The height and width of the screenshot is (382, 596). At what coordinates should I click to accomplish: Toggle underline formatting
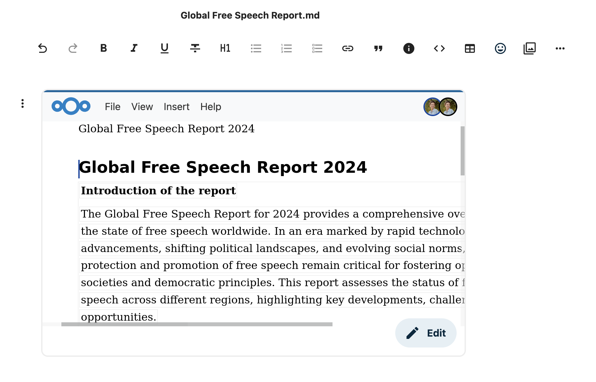click(x=165, y=48)
